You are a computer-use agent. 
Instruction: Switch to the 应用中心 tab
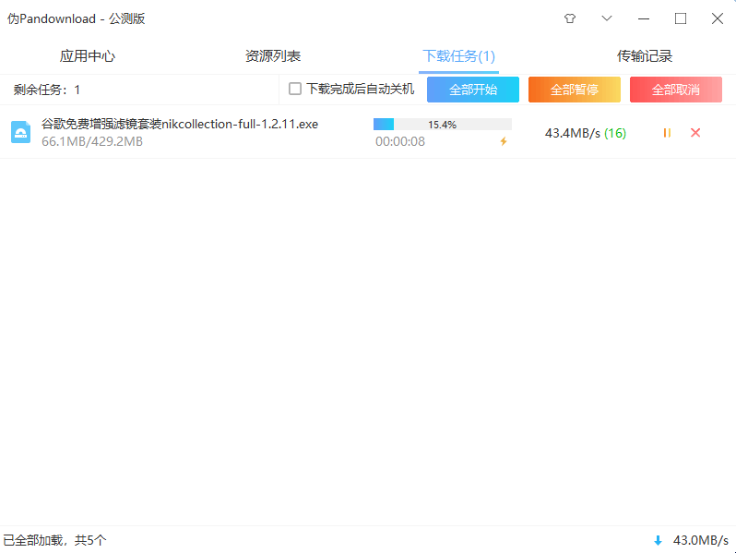(88, 56)
